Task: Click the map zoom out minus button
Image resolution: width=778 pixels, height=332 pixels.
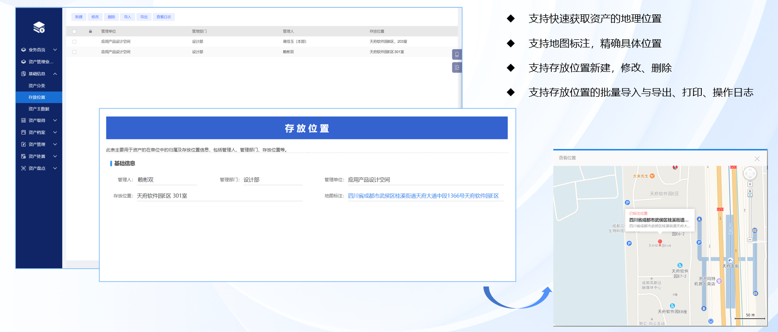Action: 750,195
